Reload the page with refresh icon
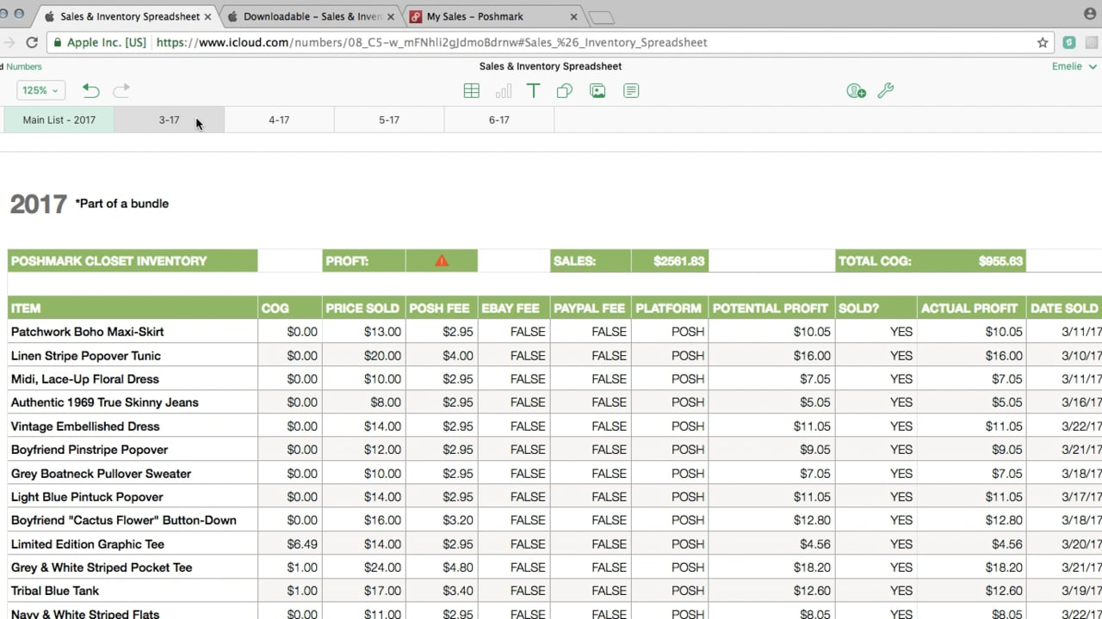The image size is (1102, 619). [32, 42]
